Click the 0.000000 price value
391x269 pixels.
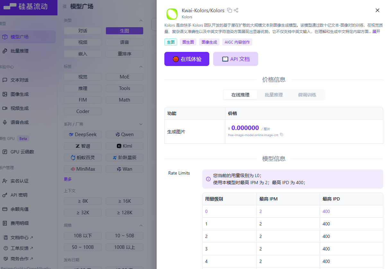pos(245,128)
